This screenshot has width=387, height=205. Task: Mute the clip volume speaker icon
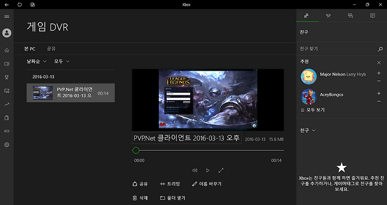195,170
